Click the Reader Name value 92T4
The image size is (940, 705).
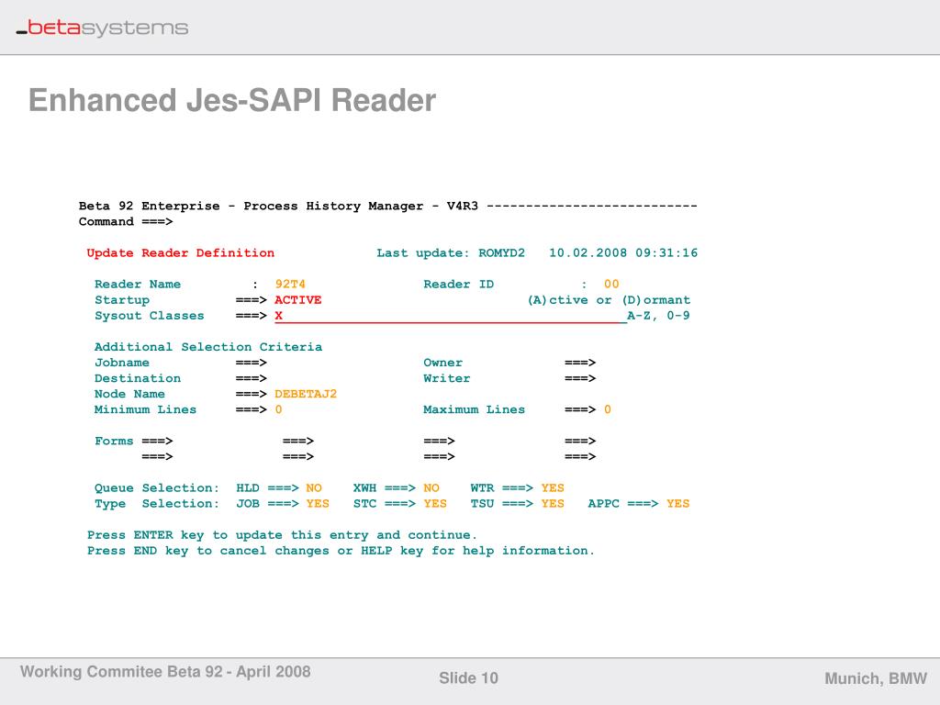click(x=290, y=285)
